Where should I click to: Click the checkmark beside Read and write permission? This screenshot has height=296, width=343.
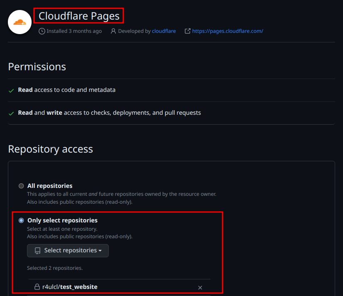tap(12, 112)
